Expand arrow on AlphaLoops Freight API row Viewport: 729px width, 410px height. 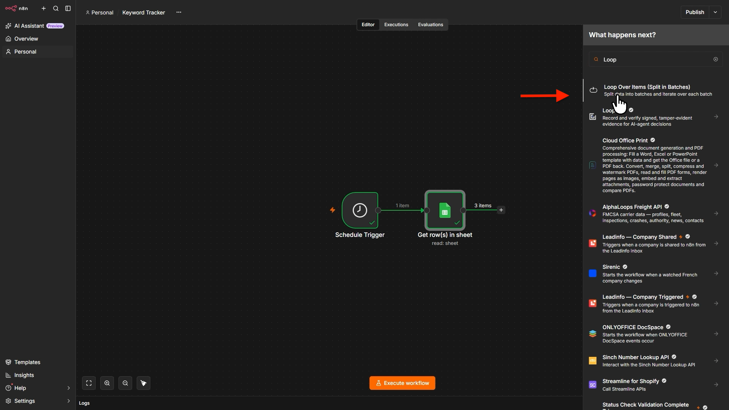click(x=716, y=213)
